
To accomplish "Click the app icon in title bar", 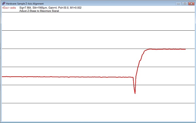I will 4,4.
